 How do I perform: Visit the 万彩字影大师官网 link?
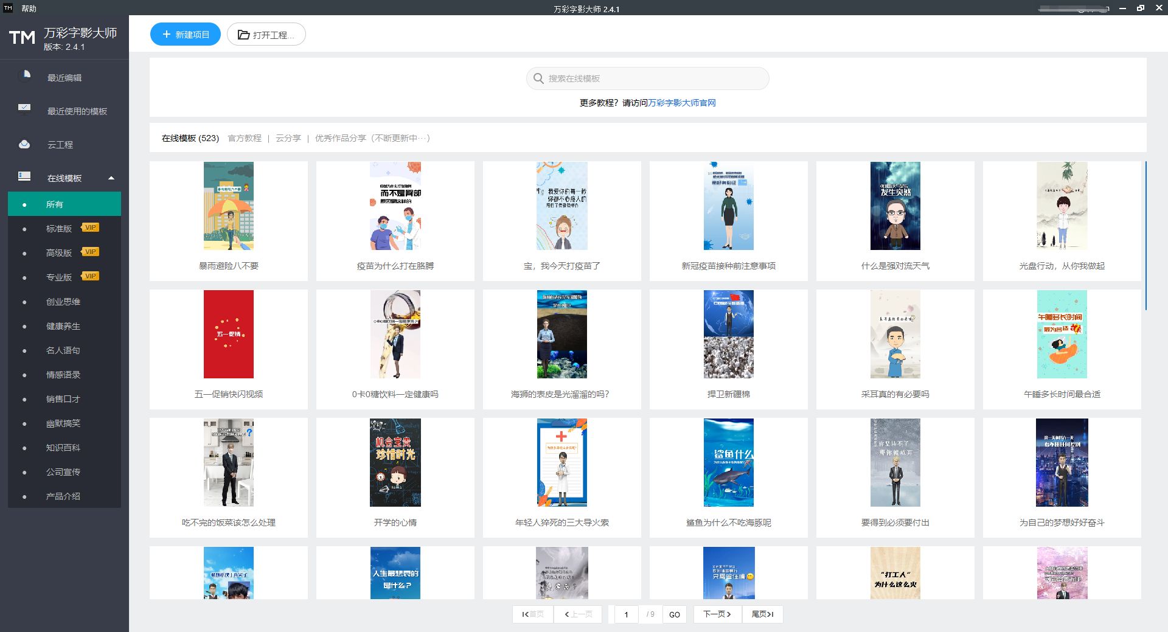(682, 103)
